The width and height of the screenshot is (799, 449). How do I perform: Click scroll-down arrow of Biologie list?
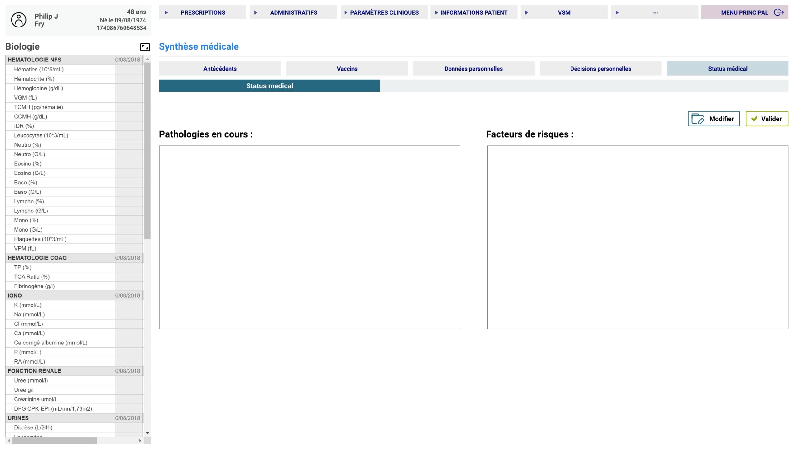(147, 433)
